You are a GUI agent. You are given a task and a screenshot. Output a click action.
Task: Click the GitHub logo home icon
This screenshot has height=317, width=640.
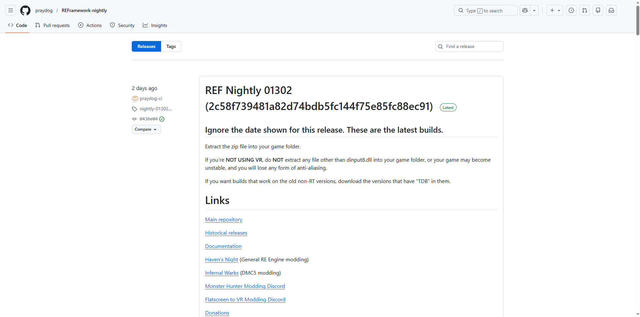[25, 11]
